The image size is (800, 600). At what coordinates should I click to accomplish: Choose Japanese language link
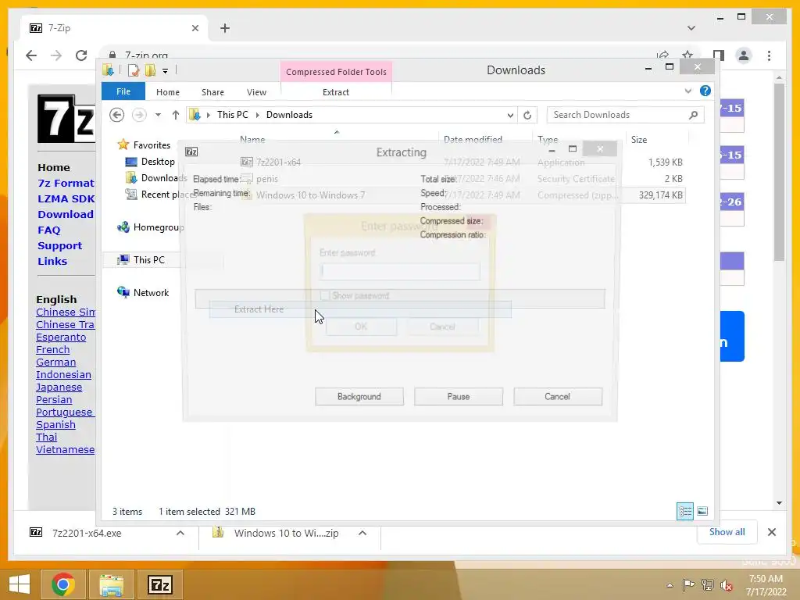pyautogui.click(x=59, y=387)
